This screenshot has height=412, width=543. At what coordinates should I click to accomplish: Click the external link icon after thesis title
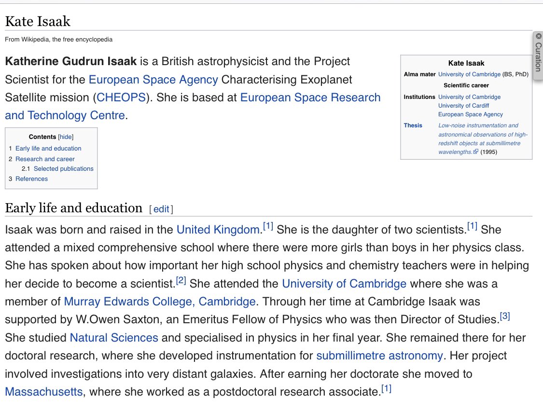pos(476,151)
